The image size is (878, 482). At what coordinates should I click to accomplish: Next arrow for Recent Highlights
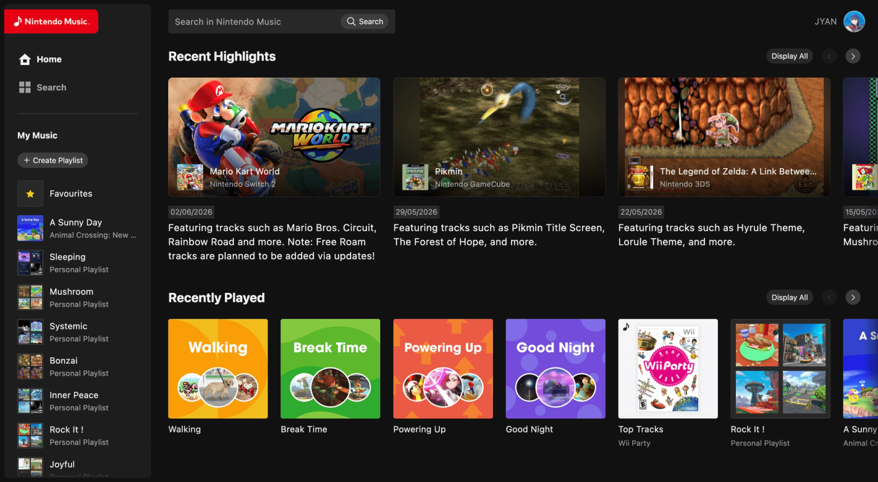tap(853, 56)
